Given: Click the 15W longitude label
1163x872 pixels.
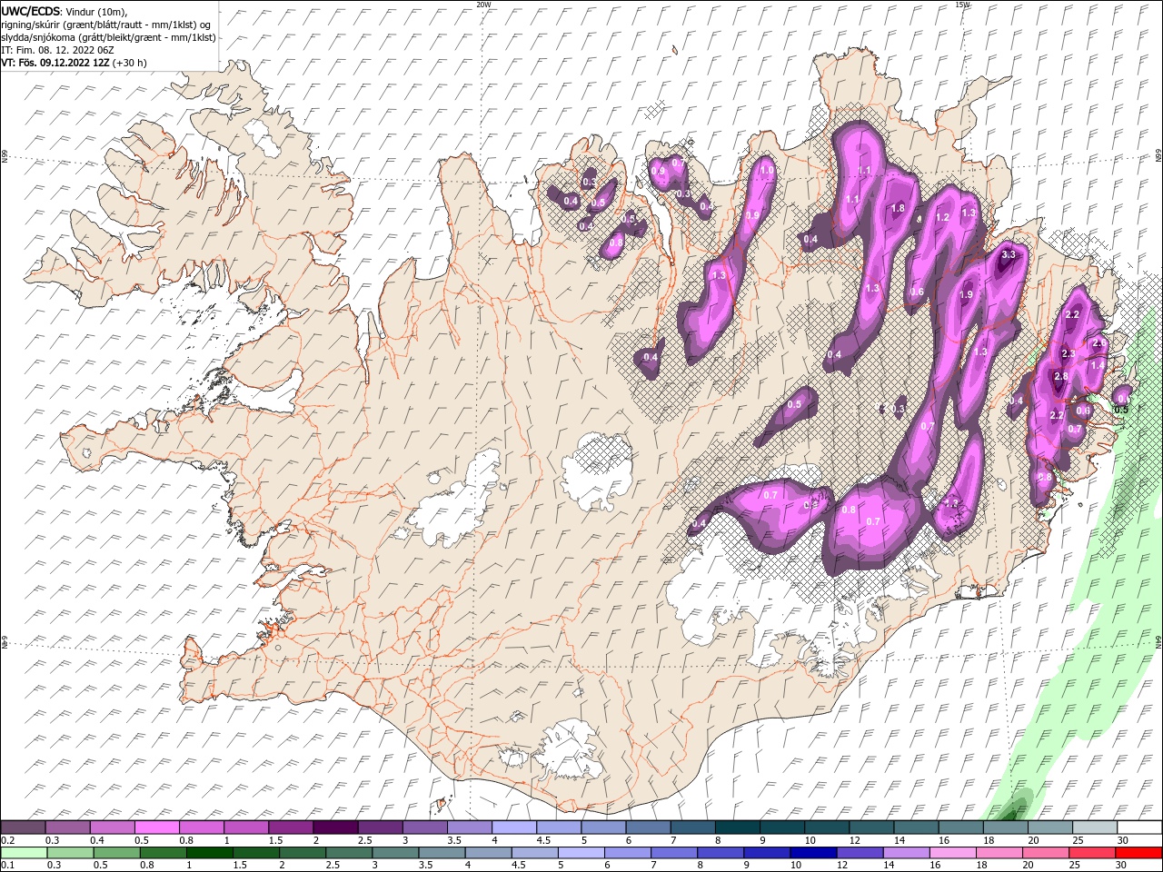Looking at the screenshot, I should pyautogui.click(x=962, y=5).
